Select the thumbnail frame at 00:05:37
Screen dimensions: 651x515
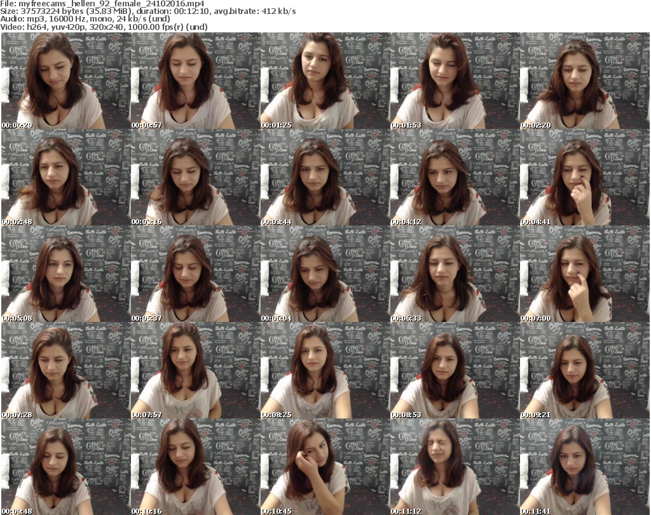point(196,274)
